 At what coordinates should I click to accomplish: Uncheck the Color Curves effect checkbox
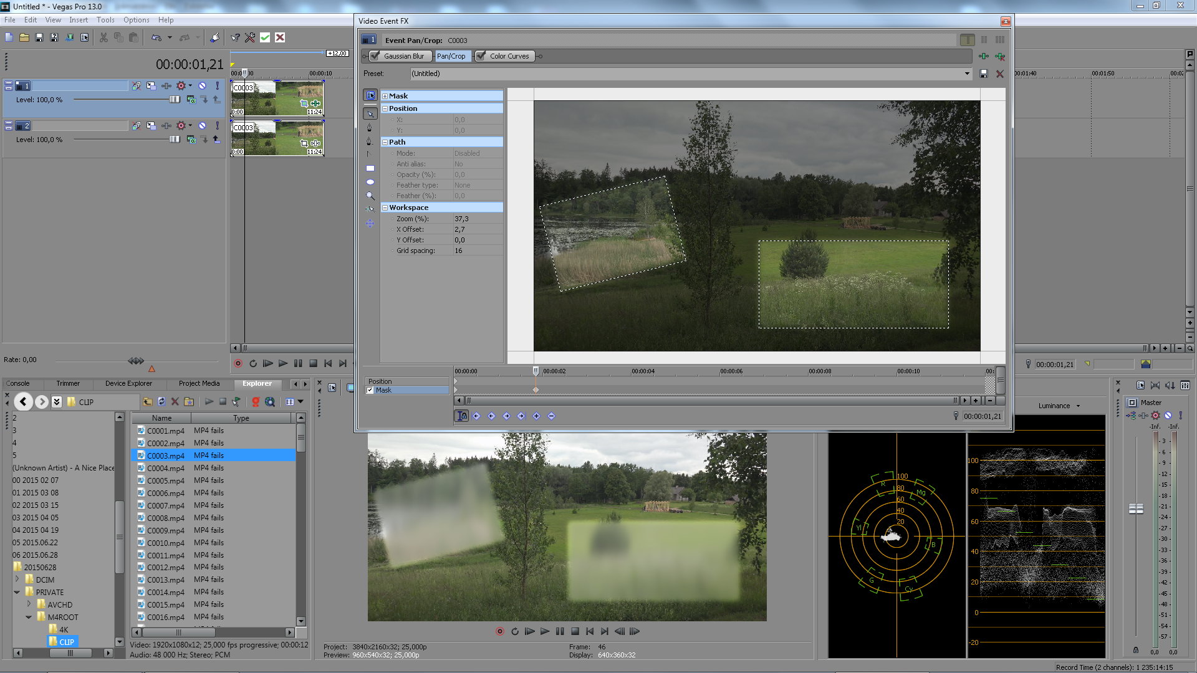[x=481, y=56]
